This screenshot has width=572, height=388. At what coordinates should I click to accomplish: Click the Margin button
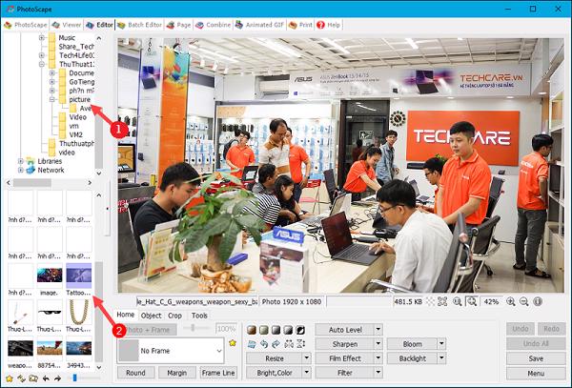pos(176,373)
